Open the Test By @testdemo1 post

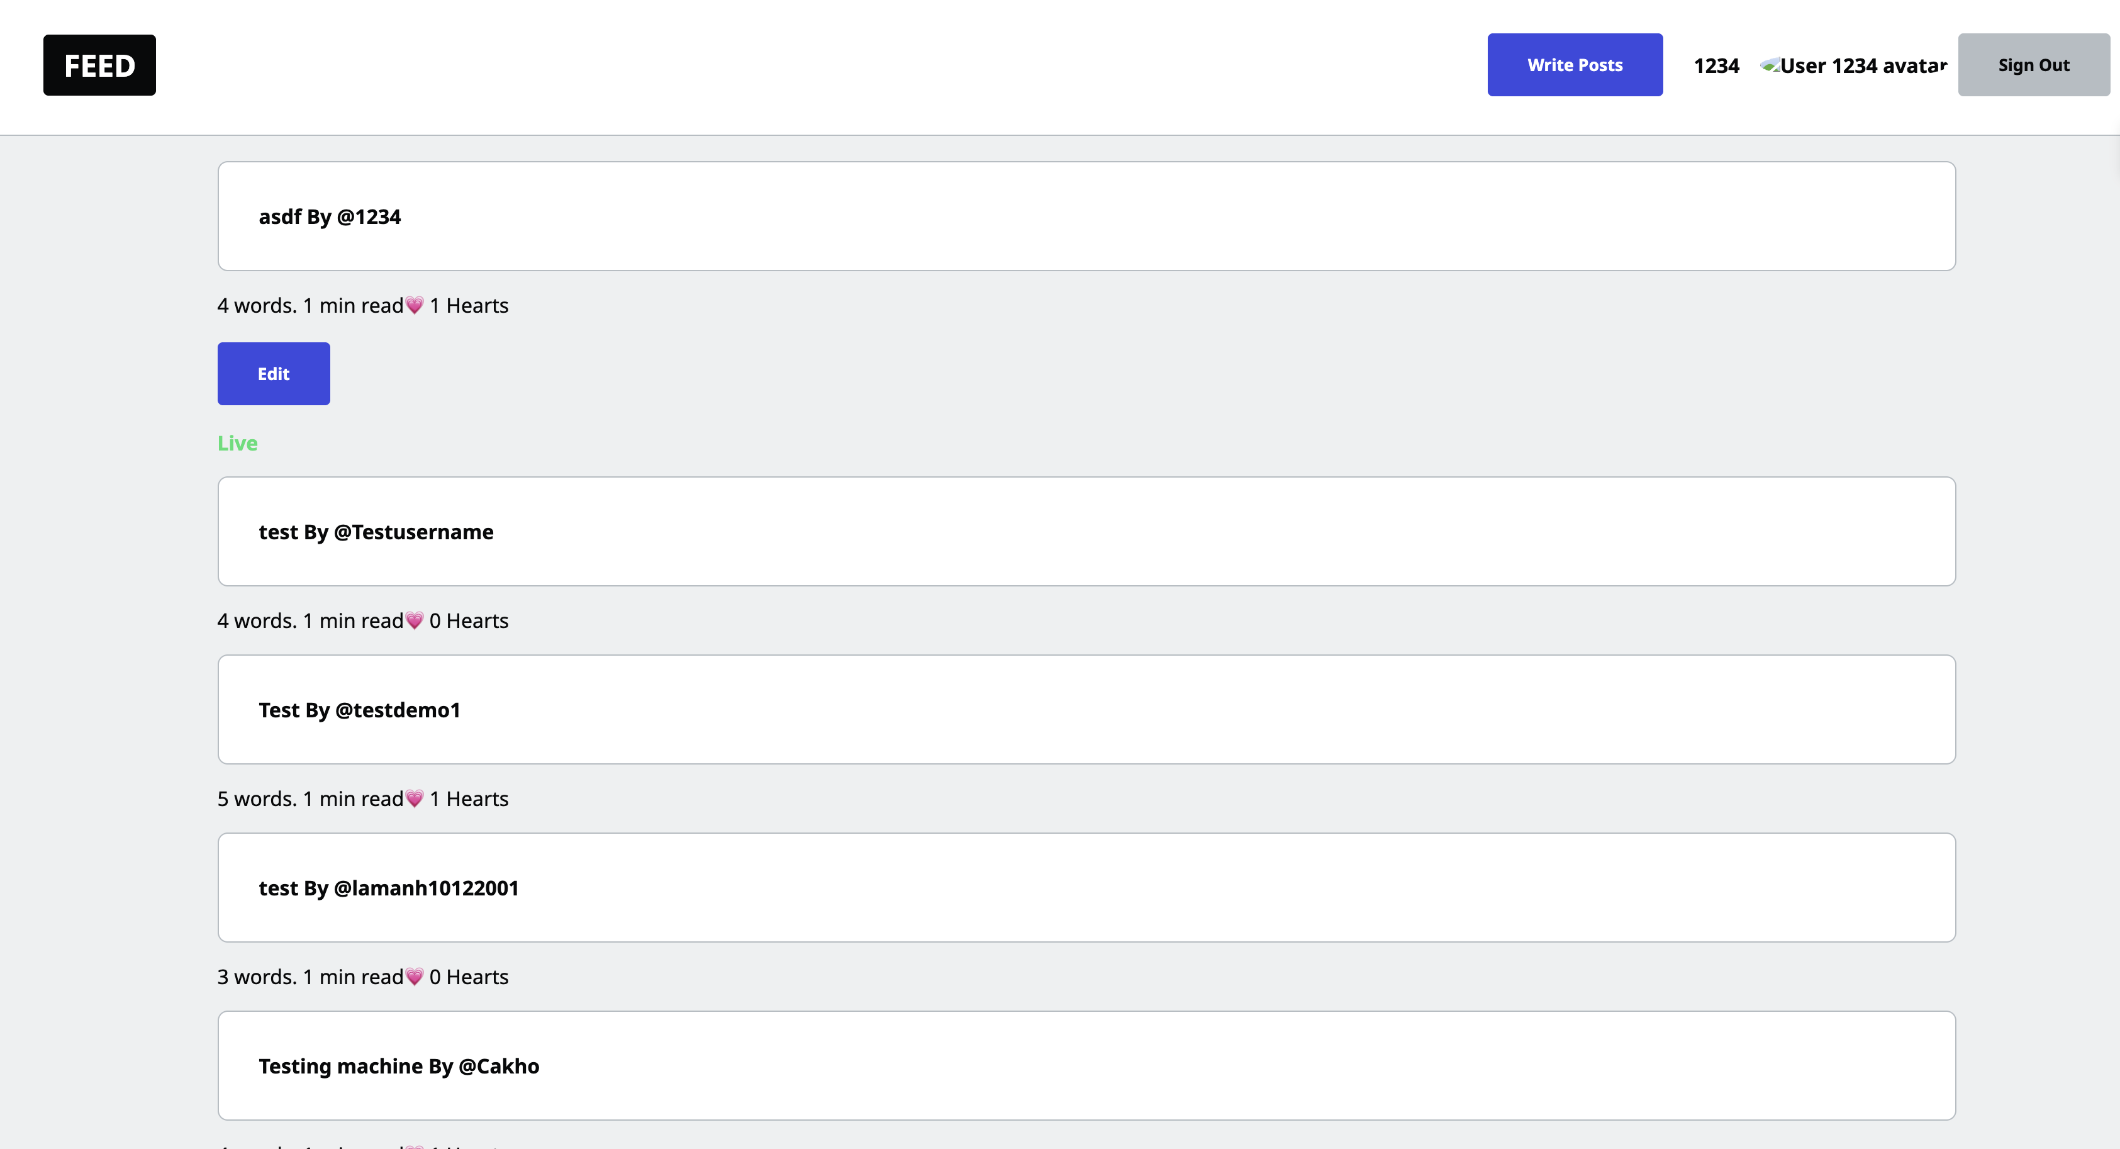pyautogui.click(x=359, y=710)
